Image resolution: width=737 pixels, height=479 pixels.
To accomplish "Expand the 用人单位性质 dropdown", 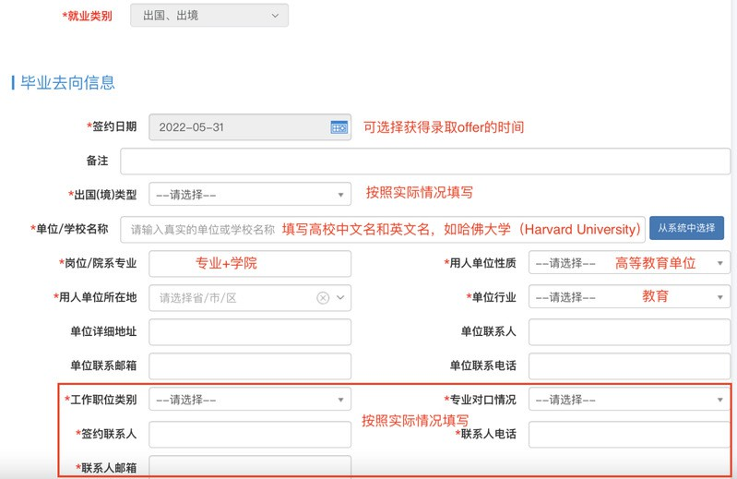I will click(629, 263).
